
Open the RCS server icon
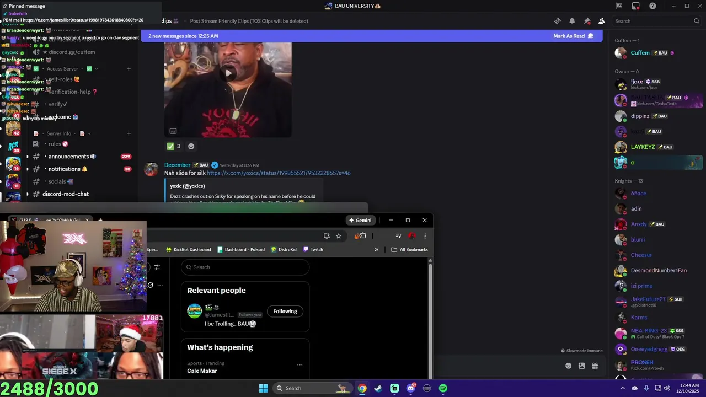coord(13,146)
